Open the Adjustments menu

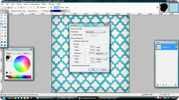tap(35, 4)
